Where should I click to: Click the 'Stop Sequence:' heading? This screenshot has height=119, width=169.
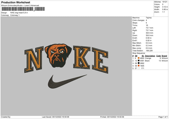coord(139,53)
